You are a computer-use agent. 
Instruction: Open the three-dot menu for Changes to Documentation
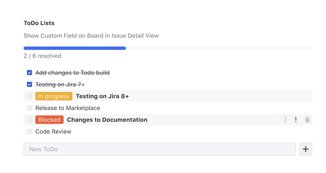(285, 120)
